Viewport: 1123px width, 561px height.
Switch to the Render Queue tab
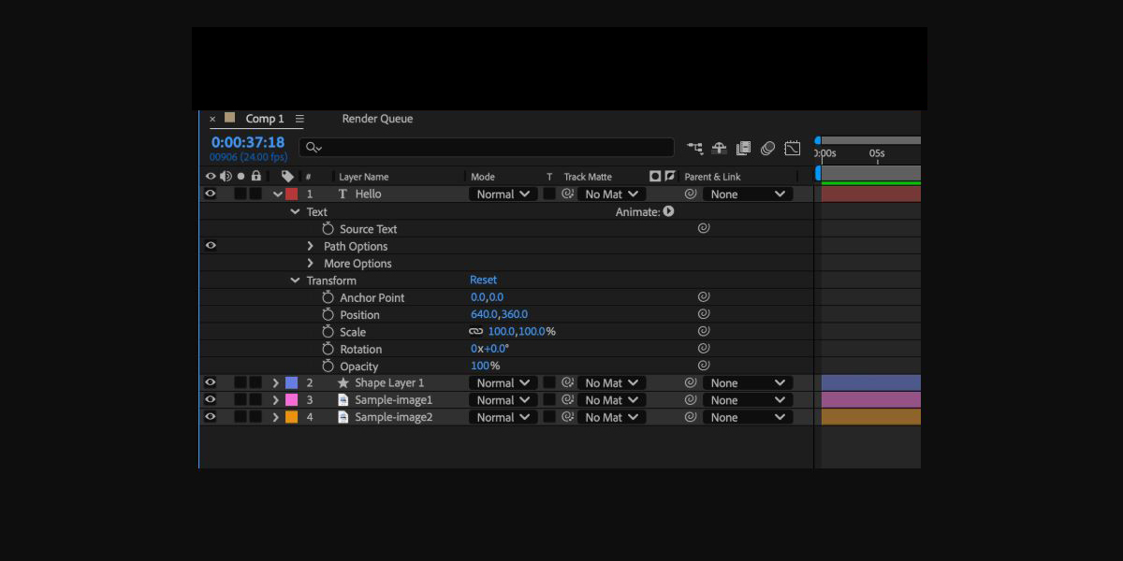pos(377,119)
